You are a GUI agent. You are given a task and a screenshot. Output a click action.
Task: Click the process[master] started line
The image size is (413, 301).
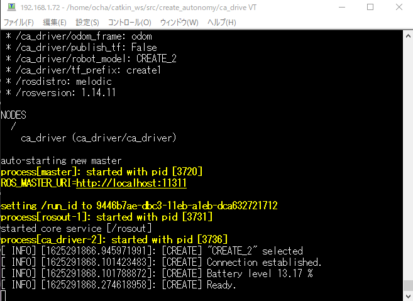101,172
